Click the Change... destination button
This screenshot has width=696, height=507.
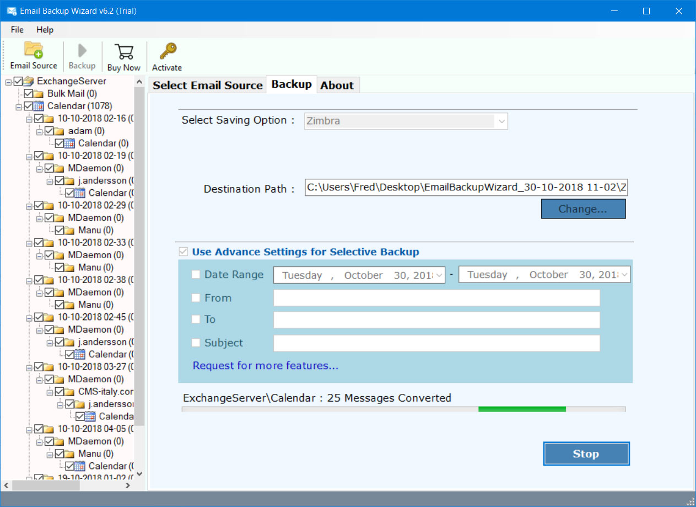[583, 209]
